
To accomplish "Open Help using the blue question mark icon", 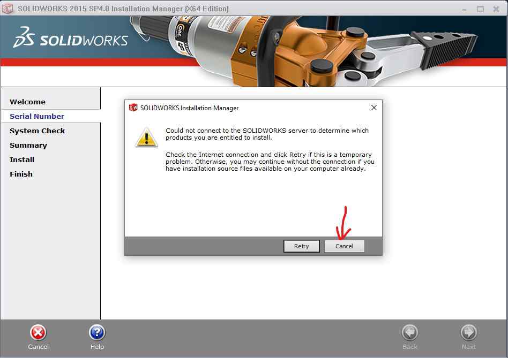I will pos(97,333).
